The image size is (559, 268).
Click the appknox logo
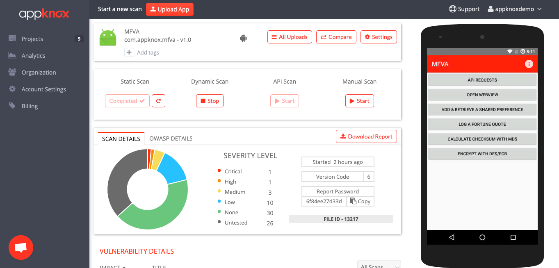[x=44, y=14]
